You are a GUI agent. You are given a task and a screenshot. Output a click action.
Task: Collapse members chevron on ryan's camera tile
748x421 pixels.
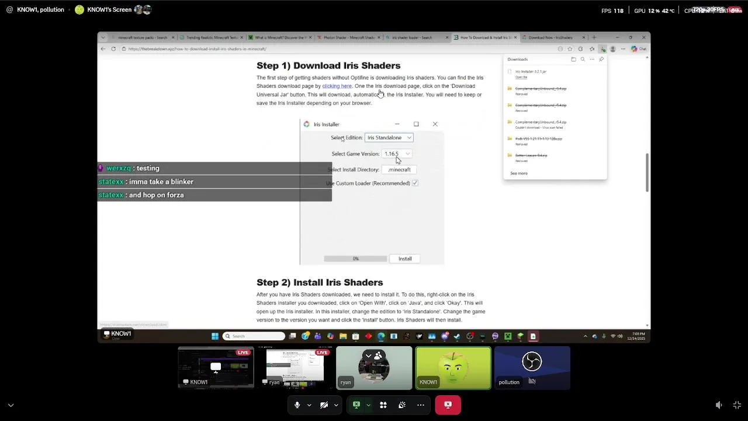coord(368,356)
